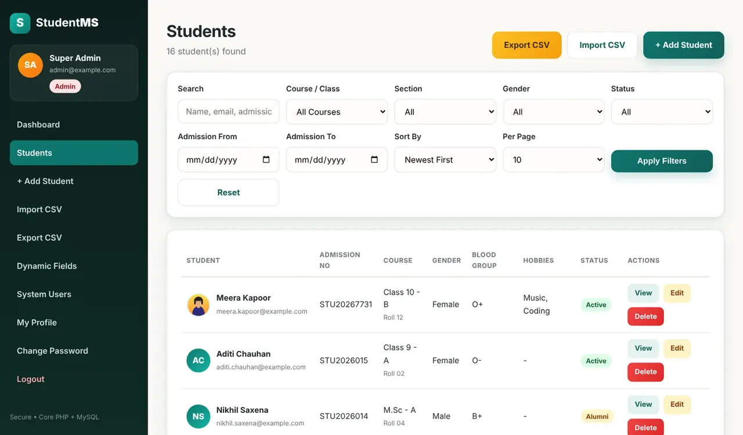This screenshot has width=743, height=435.
Task: Delete Meera Kapoor's record
Action: coord(645,317)
